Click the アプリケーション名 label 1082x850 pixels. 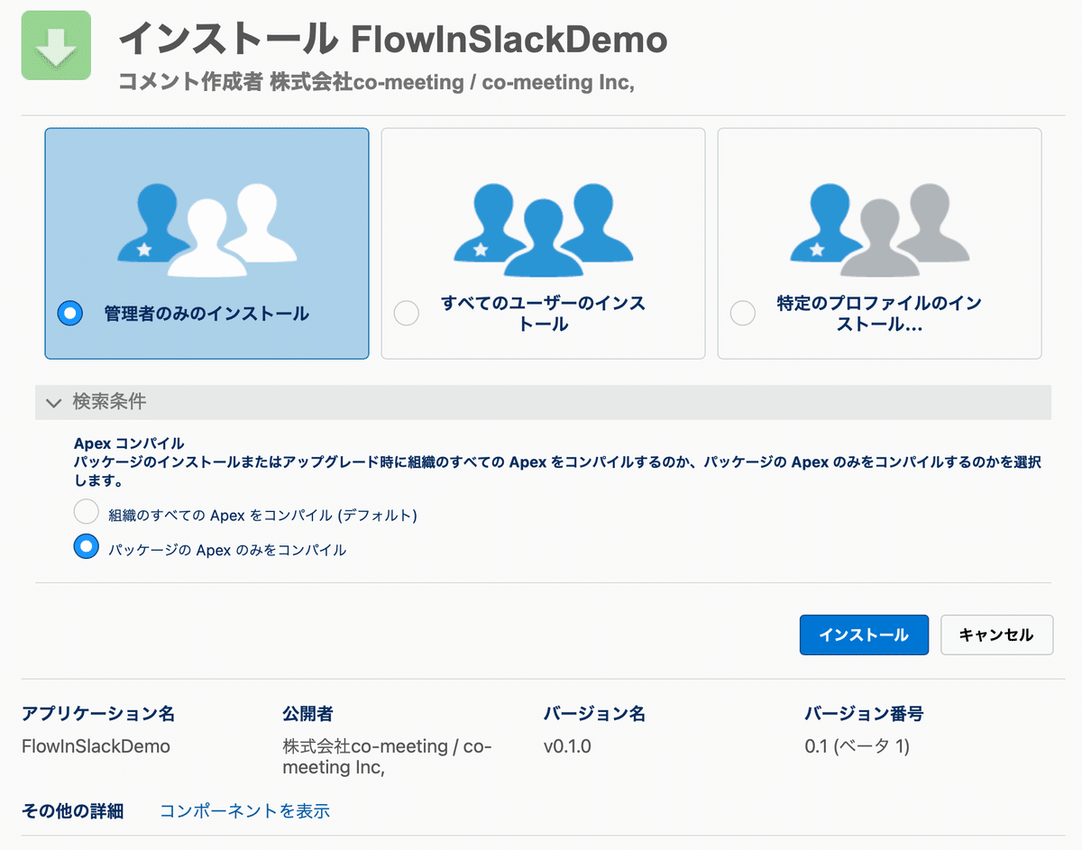click(98, 714)
